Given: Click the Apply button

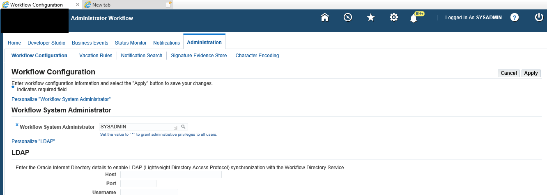Looking at the screenshot, I should click(531, 73).
